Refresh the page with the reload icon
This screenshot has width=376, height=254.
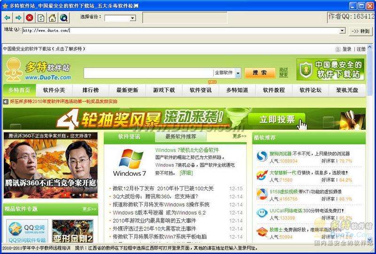tap(41, 18)
